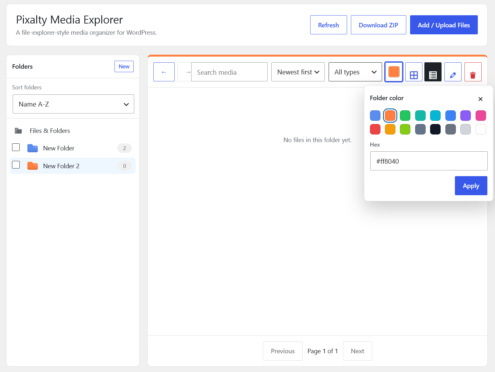Click the Page 1 of 1 text
495x372 pixels.
coord(323,351)
